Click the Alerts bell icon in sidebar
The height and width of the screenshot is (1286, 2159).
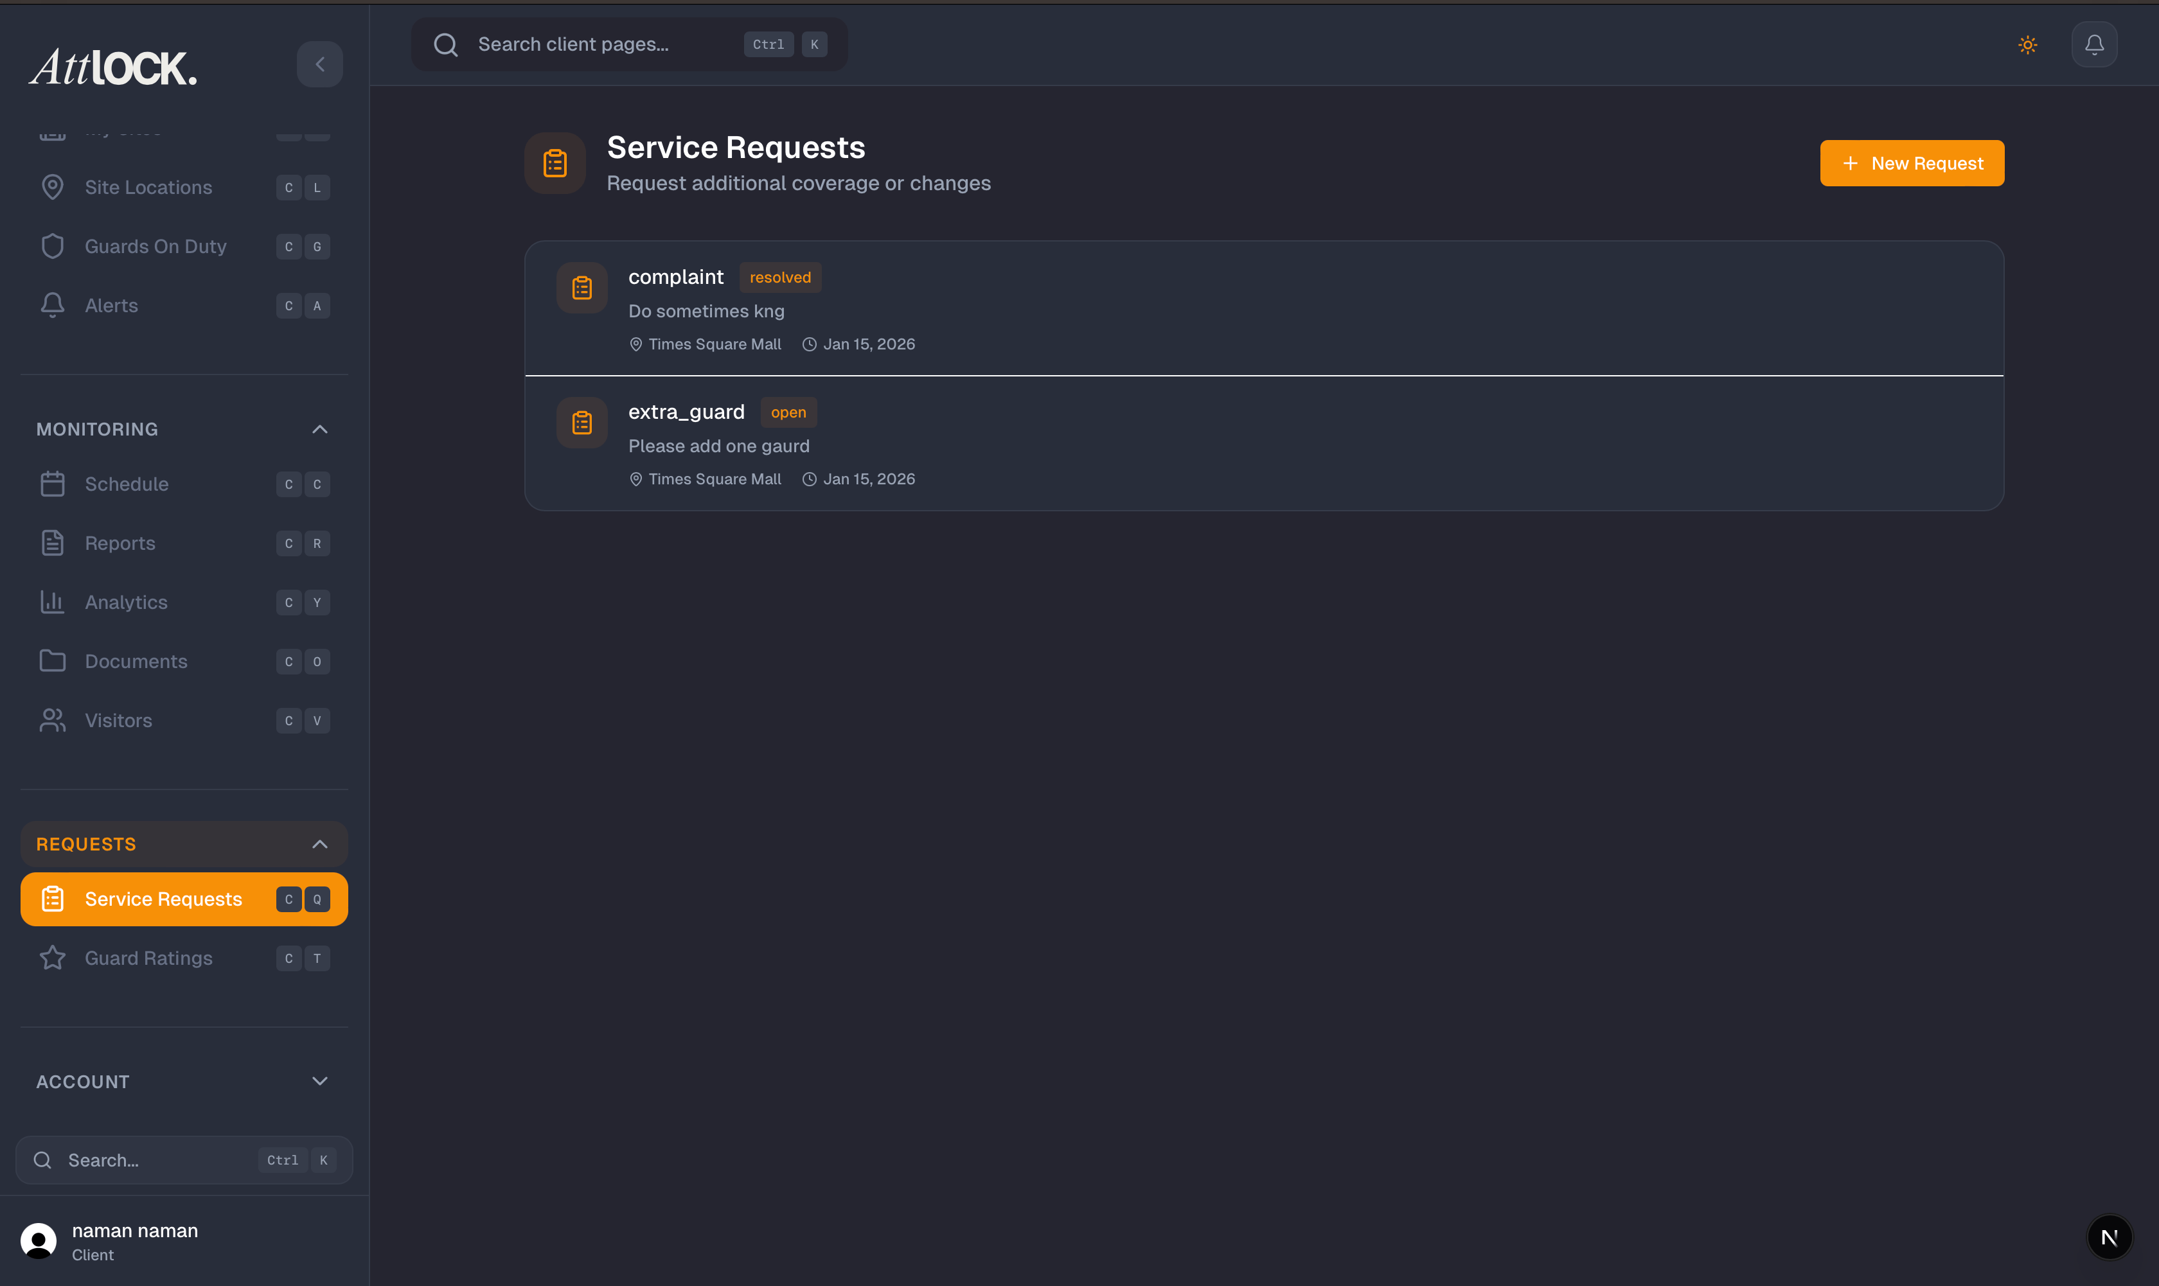(52, 305)
